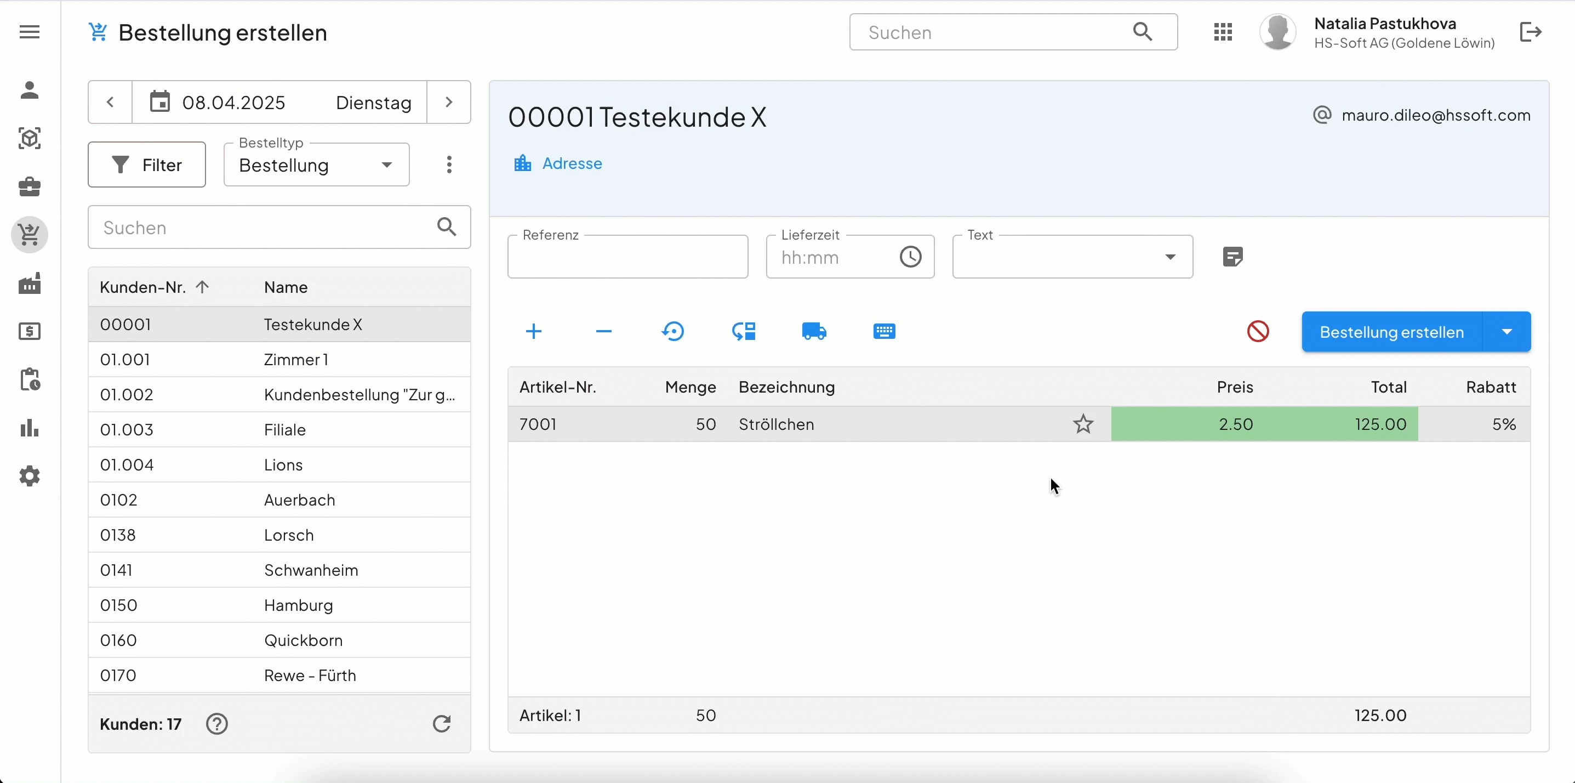This screenshot has height=783, width=1575.
Task: Open the Adresse link
Action: pyautogui.click(x=571, y=163)
